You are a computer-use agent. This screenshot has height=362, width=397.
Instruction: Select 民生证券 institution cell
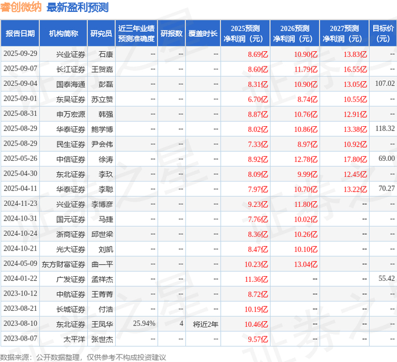(x=71, y=144)
